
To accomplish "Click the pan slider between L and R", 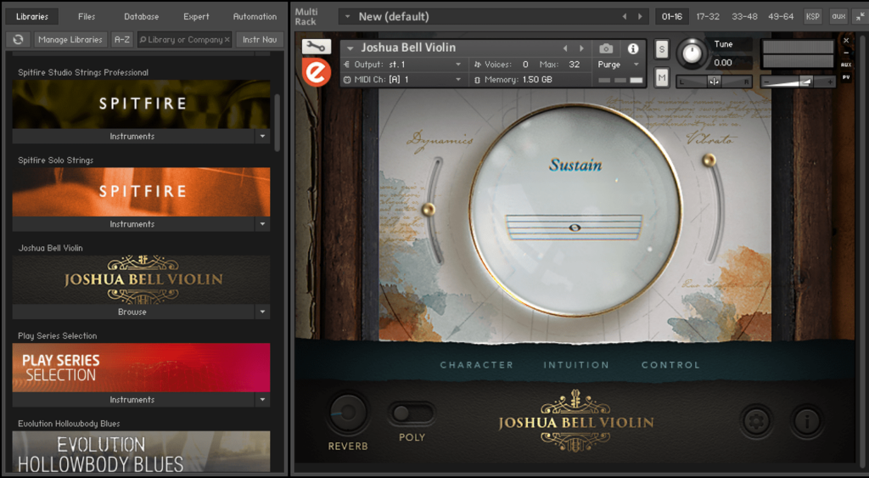I will tap(714, 82).
